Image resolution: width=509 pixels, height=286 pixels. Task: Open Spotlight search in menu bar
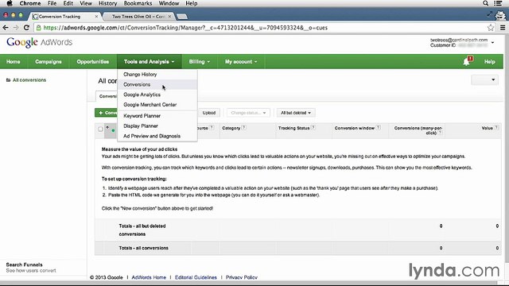coord(486,3)
